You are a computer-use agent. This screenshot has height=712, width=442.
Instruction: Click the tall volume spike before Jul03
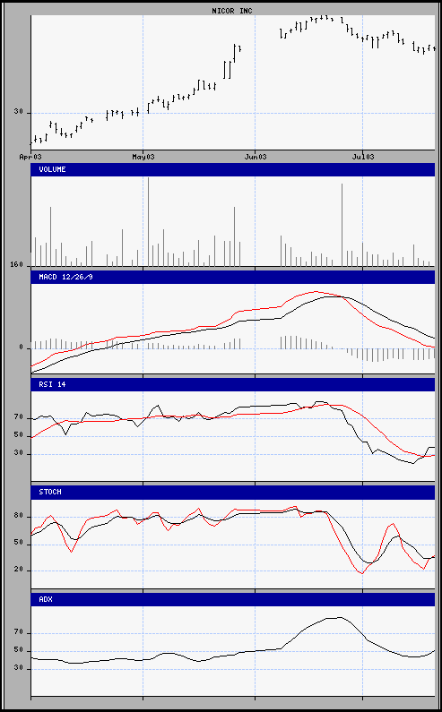(342, 225)
